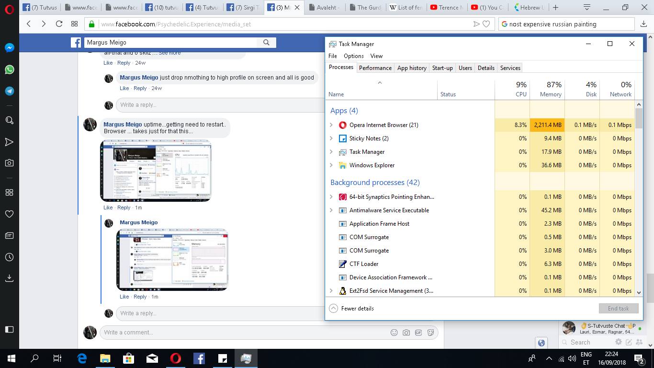Screen dimensions: 654x368
Task: Click the Facebook logo in the header
Action: click(x=76, y=43)
